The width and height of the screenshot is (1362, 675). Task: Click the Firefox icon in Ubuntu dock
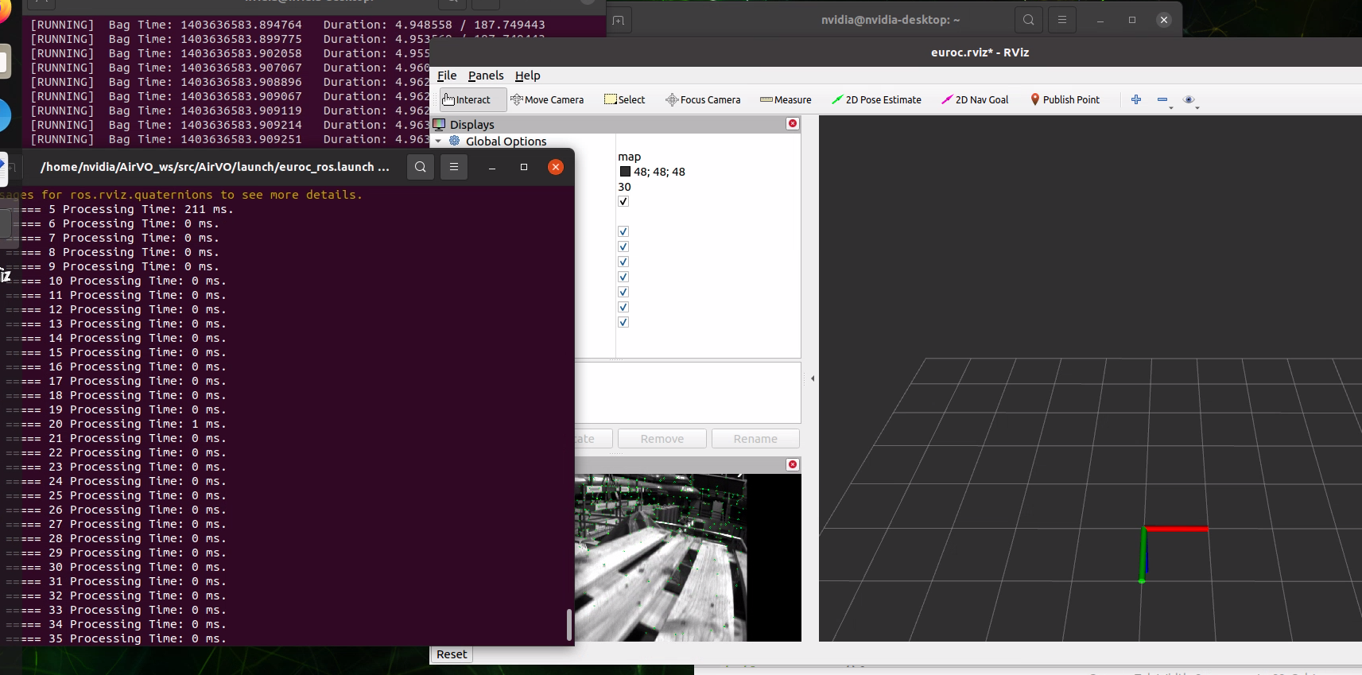pos(4,12)
